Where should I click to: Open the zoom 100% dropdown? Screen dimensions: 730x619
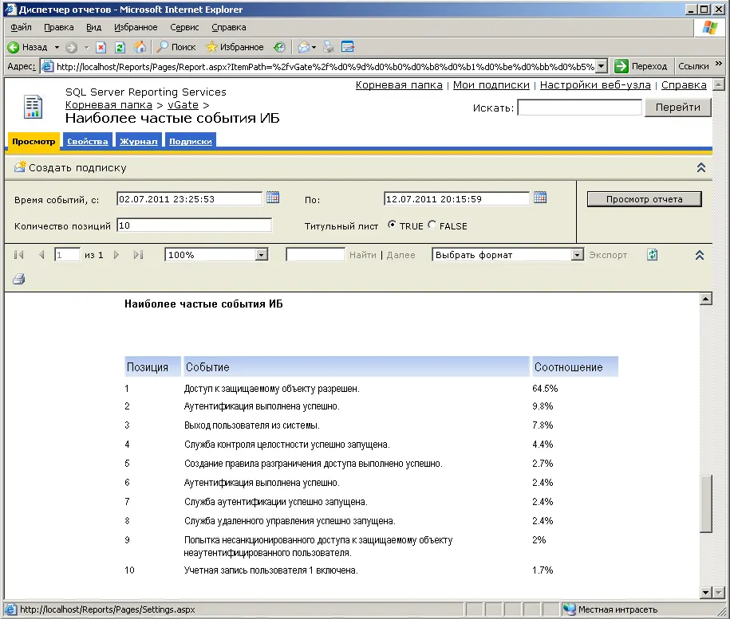click(x=261, y=255)
